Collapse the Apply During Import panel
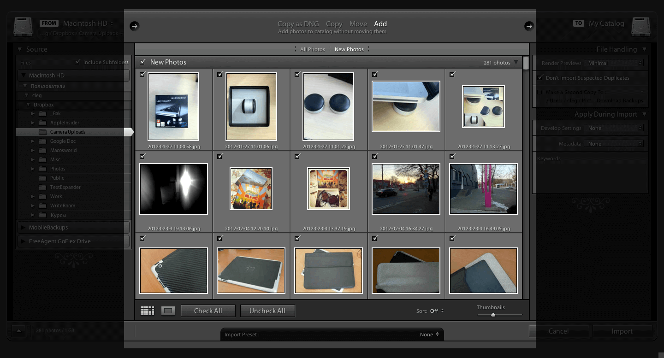This screenshot has width=664, height=358. point(645,114)
